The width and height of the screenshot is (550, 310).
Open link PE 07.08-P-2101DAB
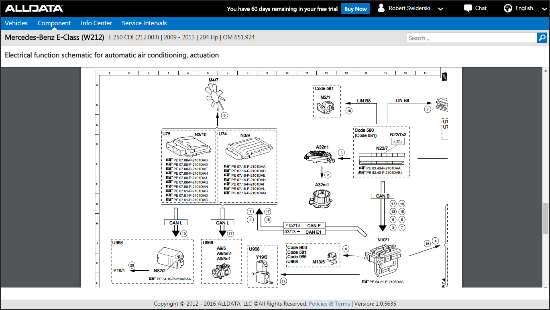coord(190,160)
